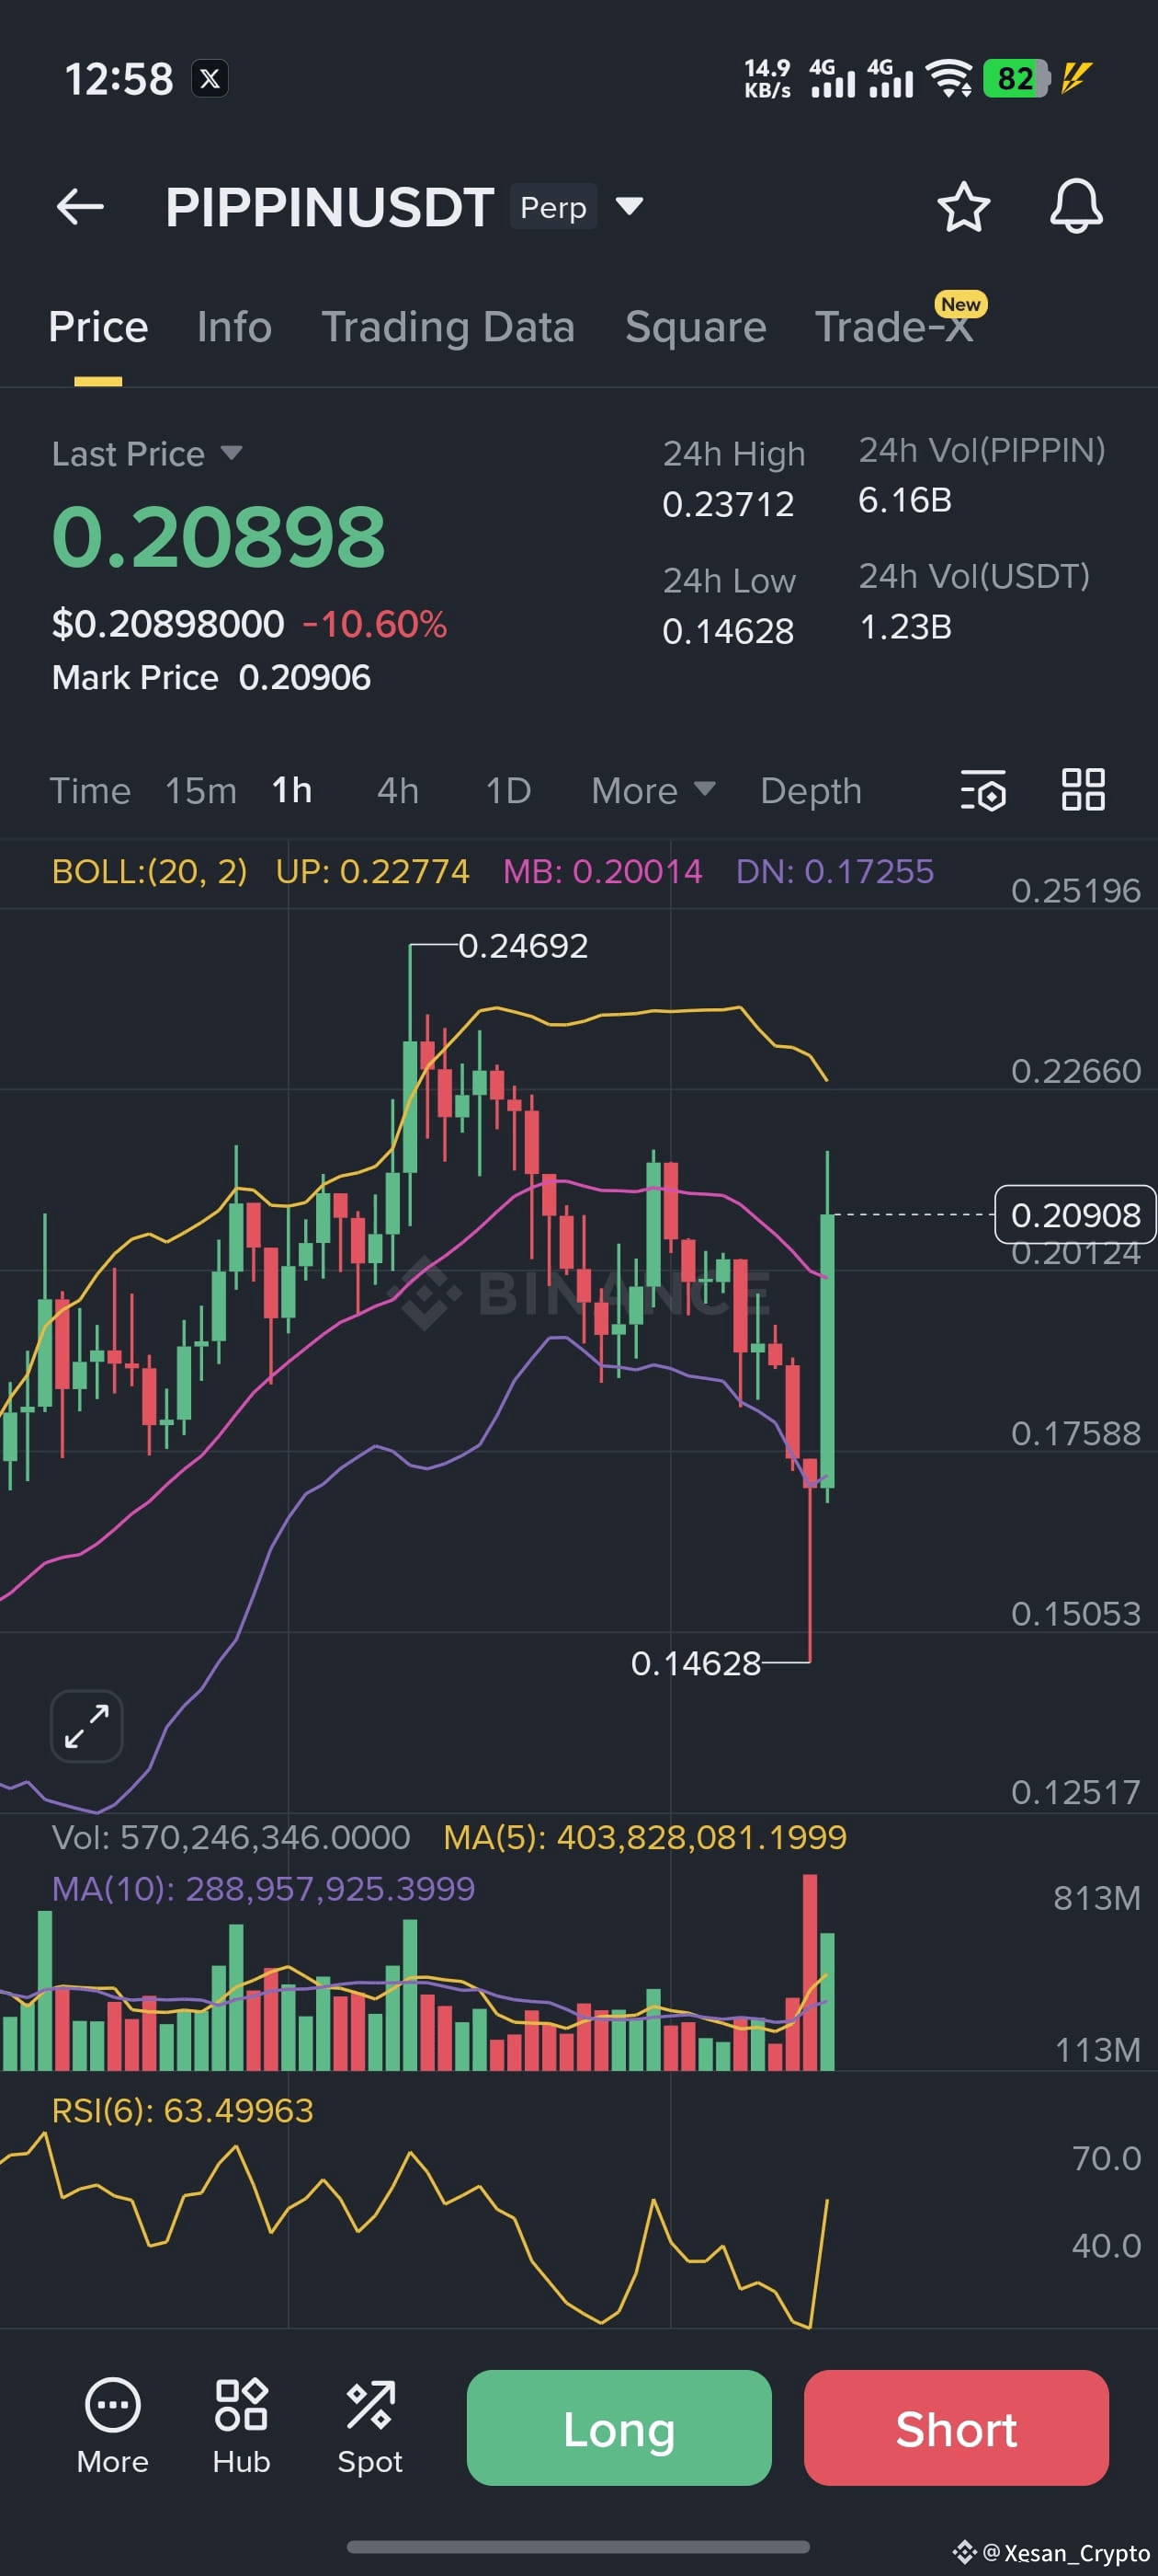1158x2576 pixels.
Task: Open the More menu icon at bottom
Action: pyautogui.click(x=113, y=2427)
